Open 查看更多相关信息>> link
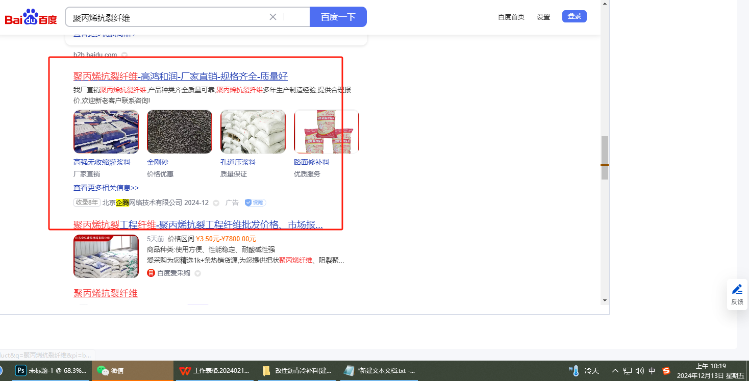Image resolution: width=749 pixels, height=381 pixels. (x=106, y=188)
